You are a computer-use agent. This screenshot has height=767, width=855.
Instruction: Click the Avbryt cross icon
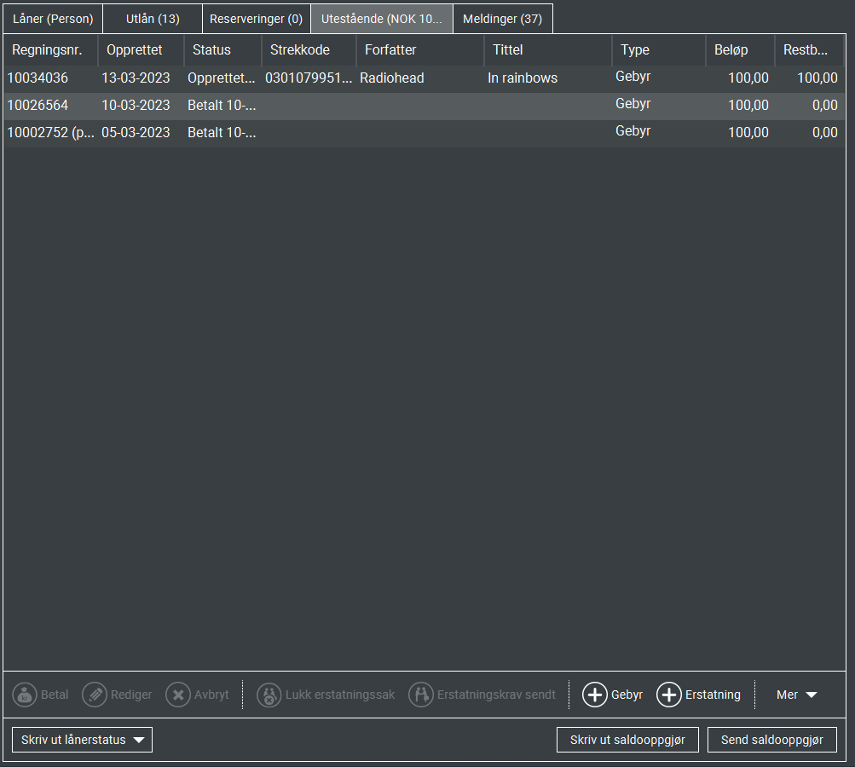point(178,695)
